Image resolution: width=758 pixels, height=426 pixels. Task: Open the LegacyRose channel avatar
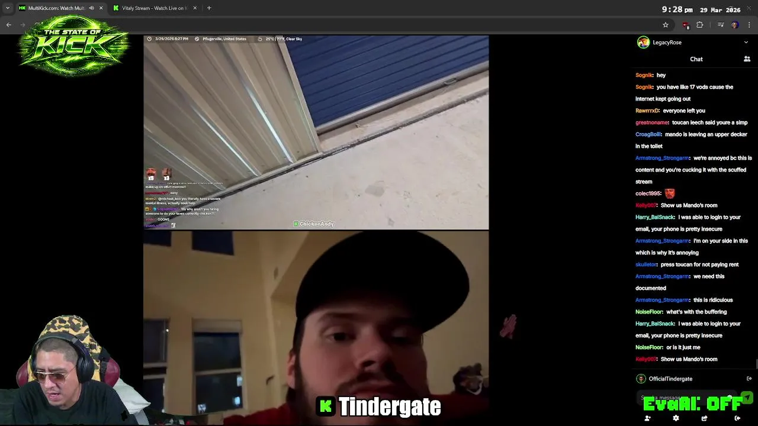(x=643, y=43)
